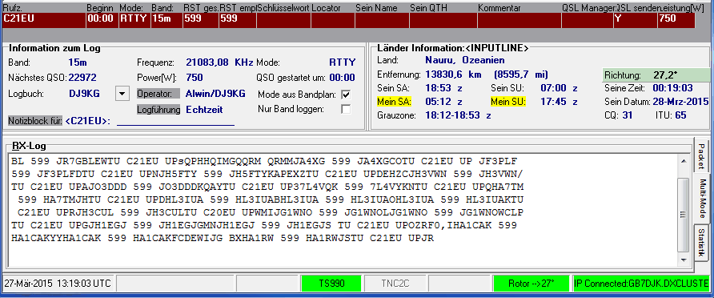714x298 pixels.
Task: Click the Sein SA value 18:53 z
Action: 444,88
